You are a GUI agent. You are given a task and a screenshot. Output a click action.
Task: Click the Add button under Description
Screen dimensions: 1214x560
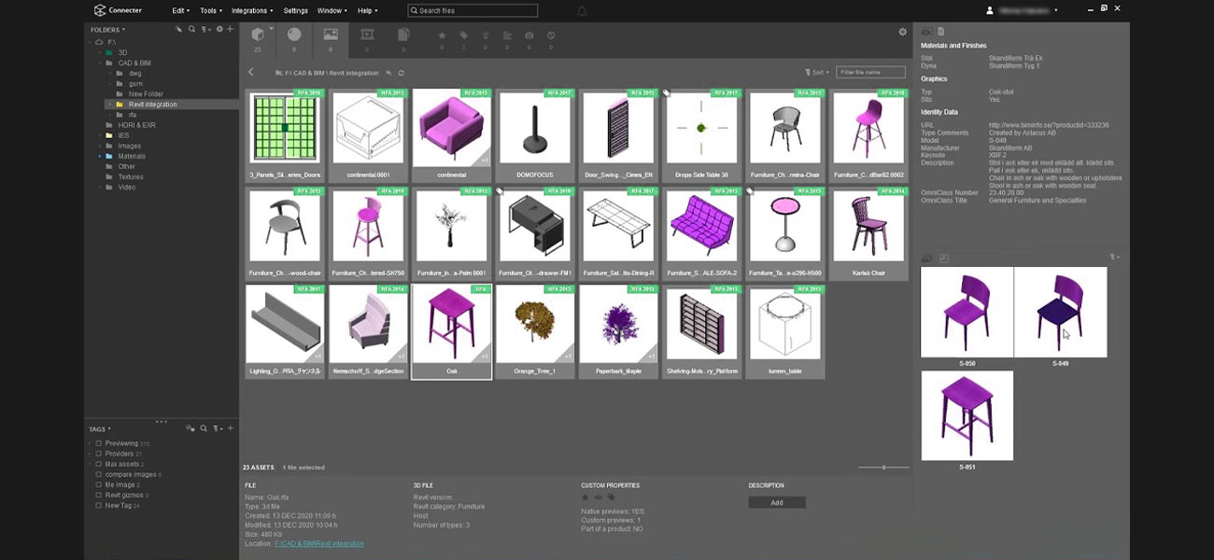click(777, 502)
